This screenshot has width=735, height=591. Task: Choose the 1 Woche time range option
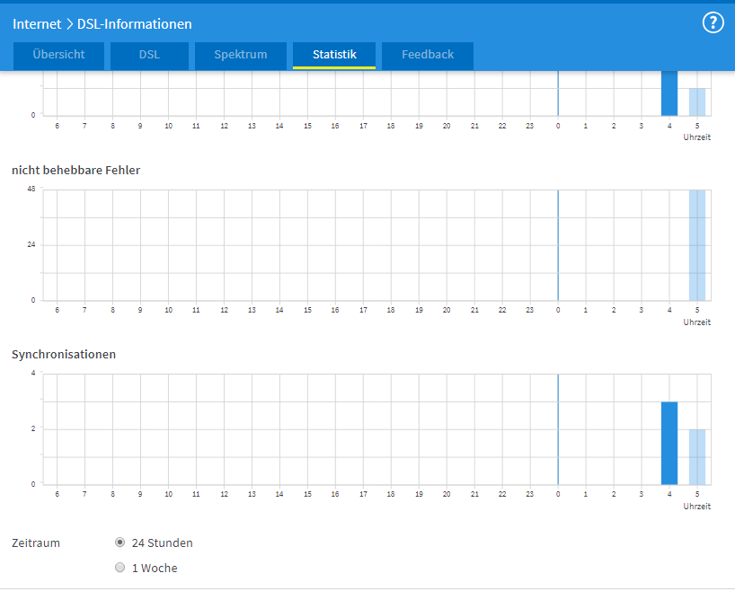(120, 568)
